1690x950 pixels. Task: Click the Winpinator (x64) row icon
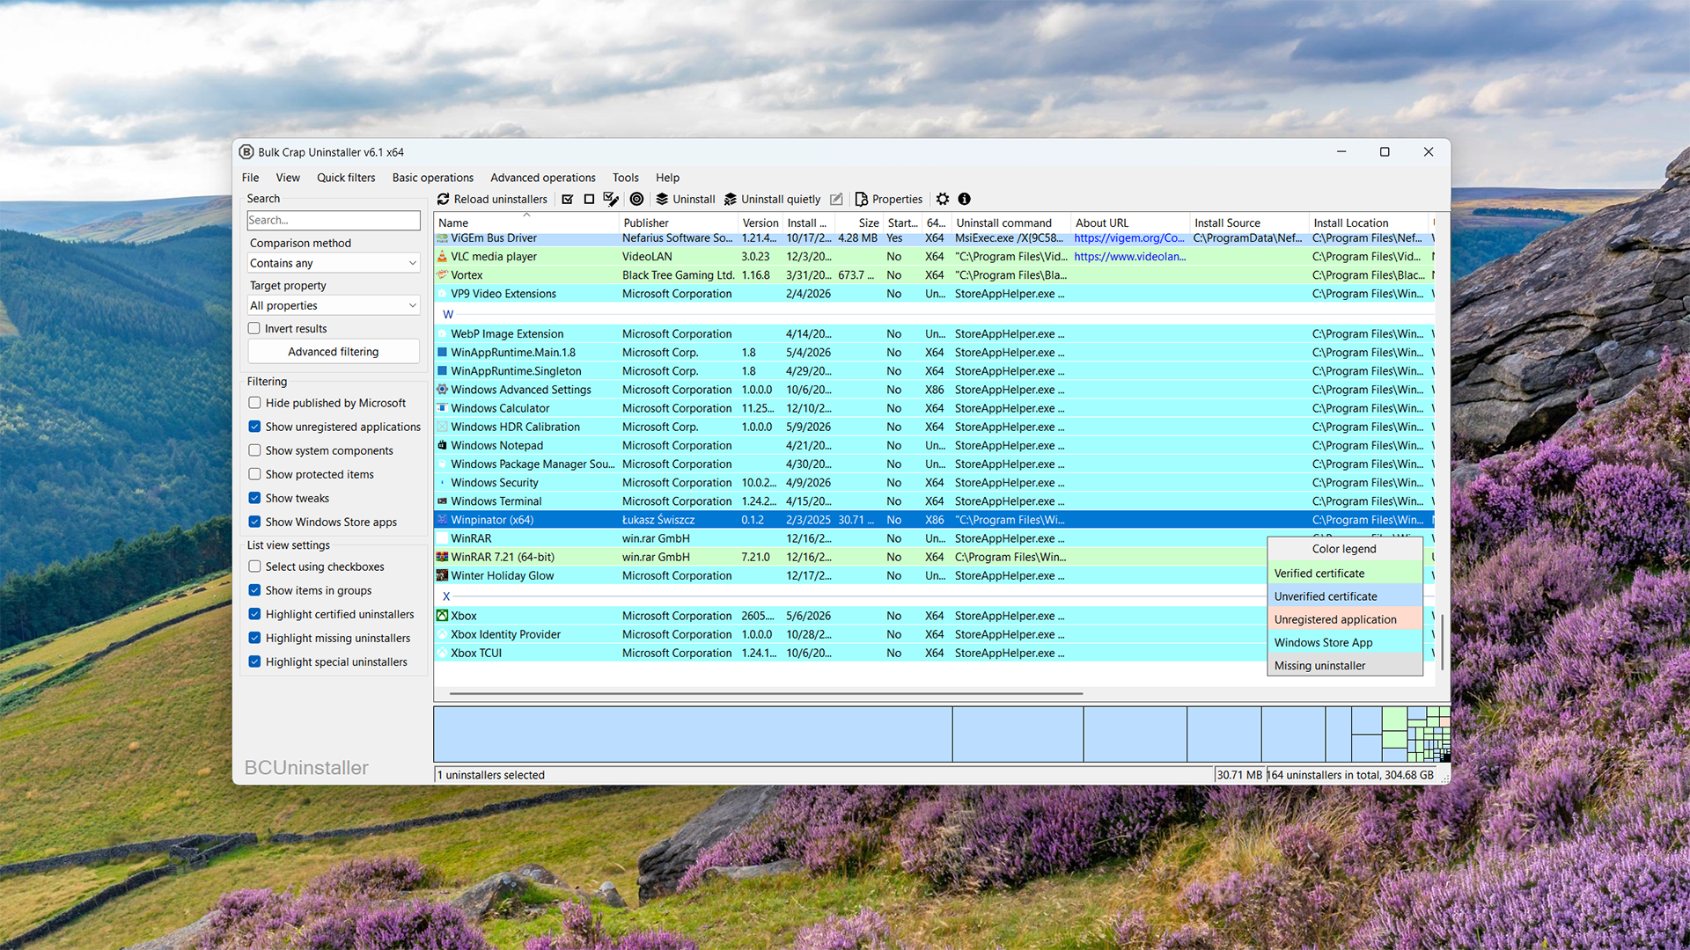443,519
